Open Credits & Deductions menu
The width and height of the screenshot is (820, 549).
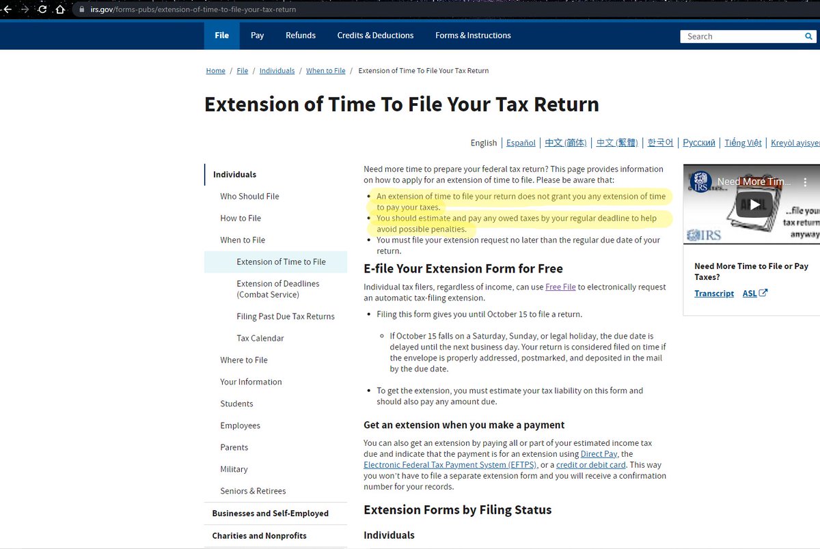click(x=375, y=36)
